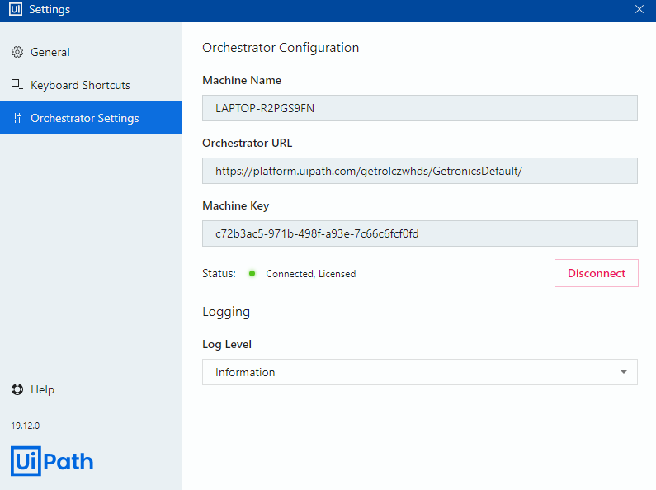
Task: Click the General gear icon
Action: (x=17, y=52)
